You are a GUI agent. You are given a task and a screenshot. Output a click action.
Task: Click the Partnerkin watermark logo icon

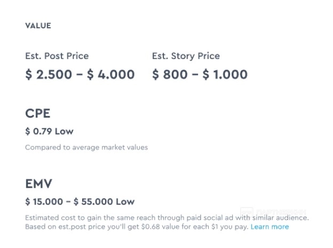[x=246, y=212]
